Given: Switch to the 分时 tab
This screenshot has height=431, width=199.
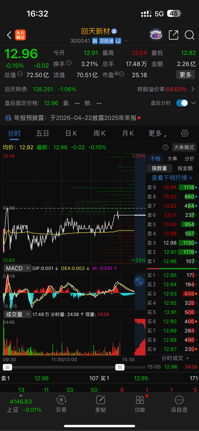Looking at the screenshot, I should tap(14, 133).
